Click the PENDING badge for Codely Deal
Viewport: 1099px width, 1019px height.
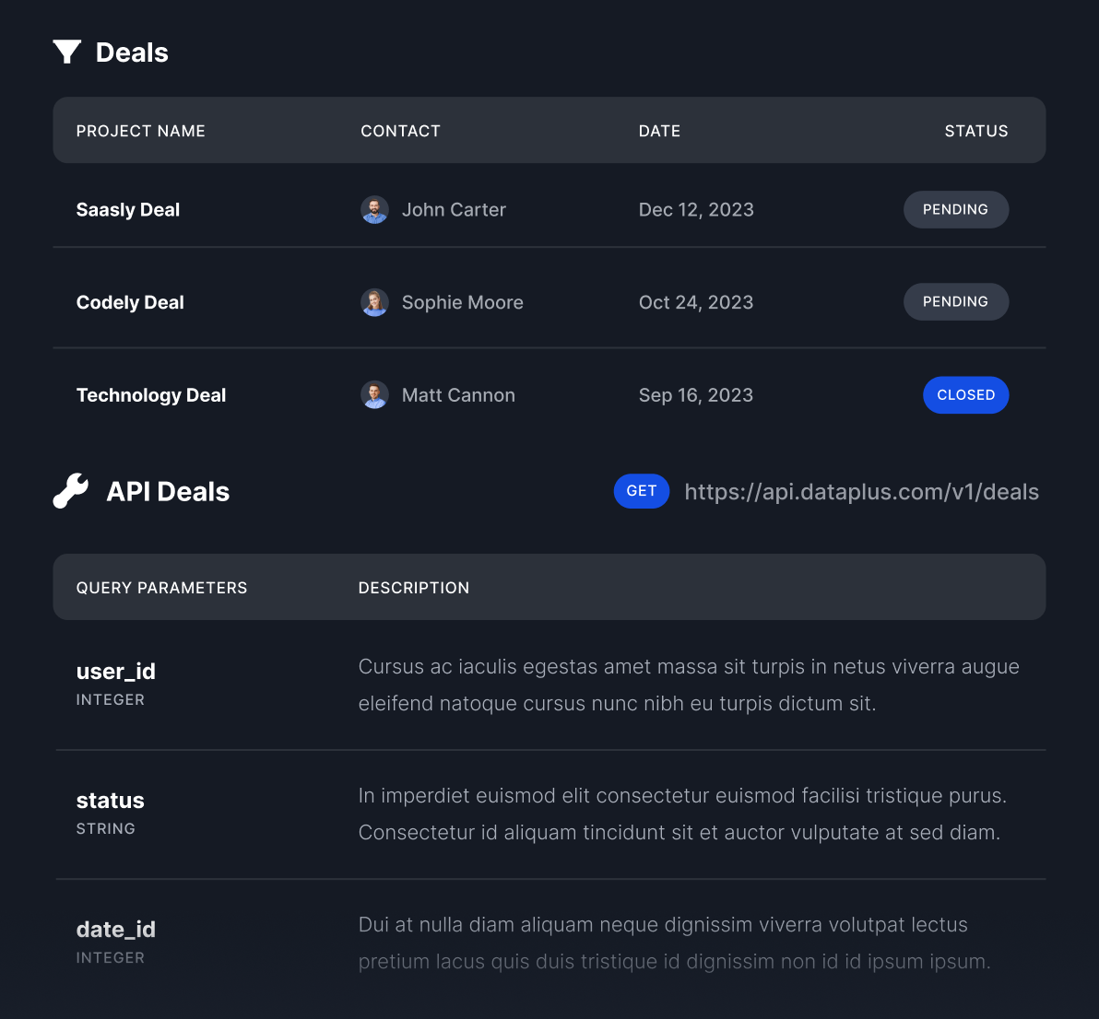[955, 302]
